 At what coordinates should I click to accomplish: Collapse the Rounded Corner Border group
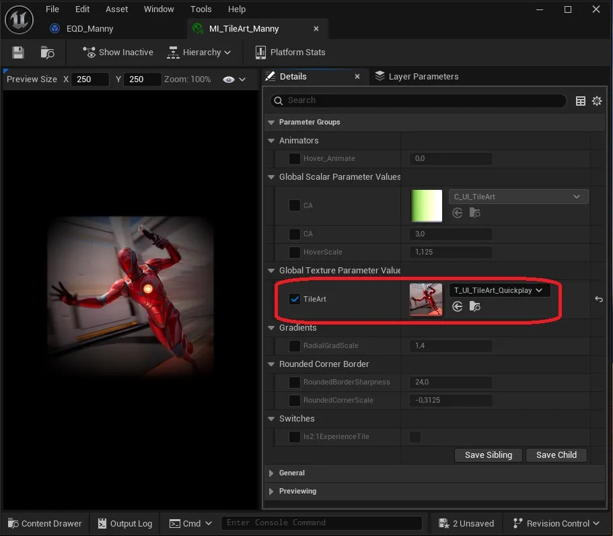271,364
